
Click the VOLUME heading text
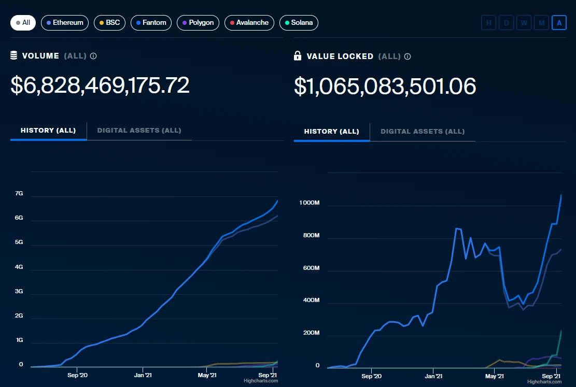click(x=40, y=56)
